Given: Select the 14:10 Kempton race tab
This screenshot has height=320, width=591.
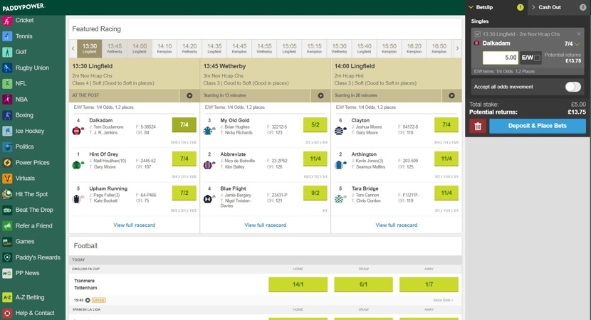Looking at the screenshot, I should coord(164,48).
